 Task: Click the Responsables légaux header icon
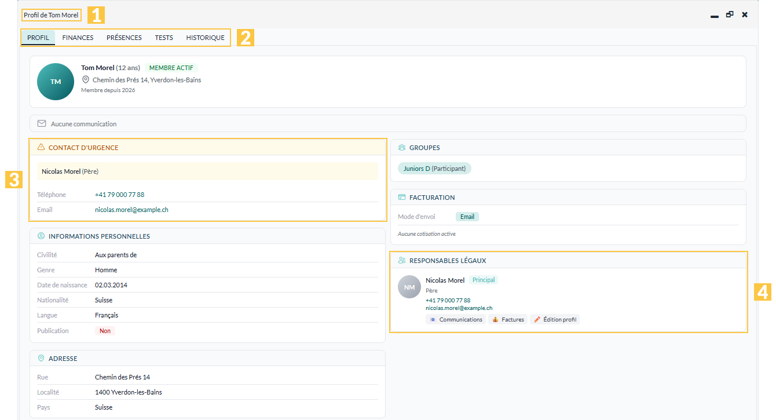(402, 261)
